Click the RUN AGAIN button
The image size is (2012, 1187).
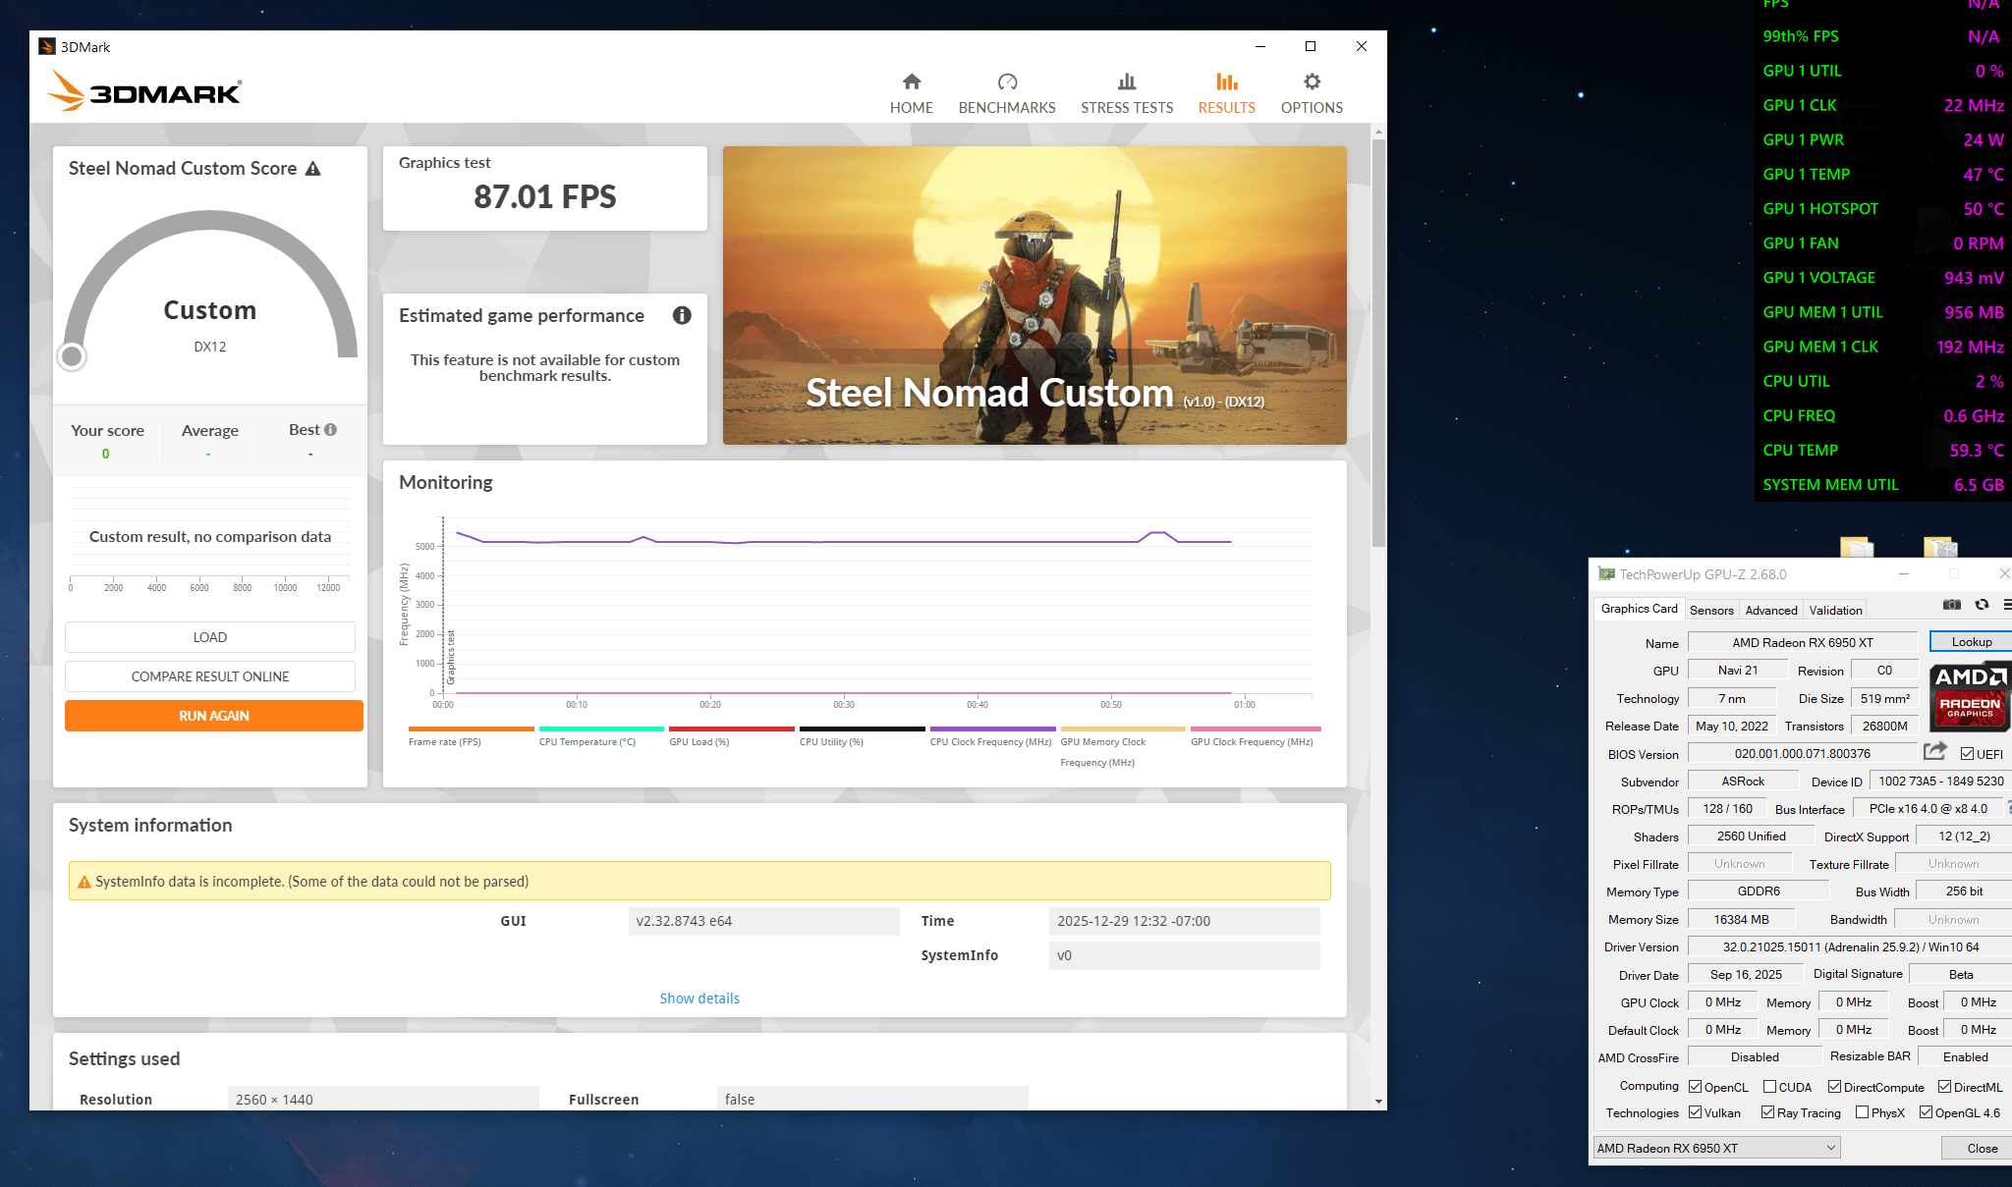pos(214,716)
